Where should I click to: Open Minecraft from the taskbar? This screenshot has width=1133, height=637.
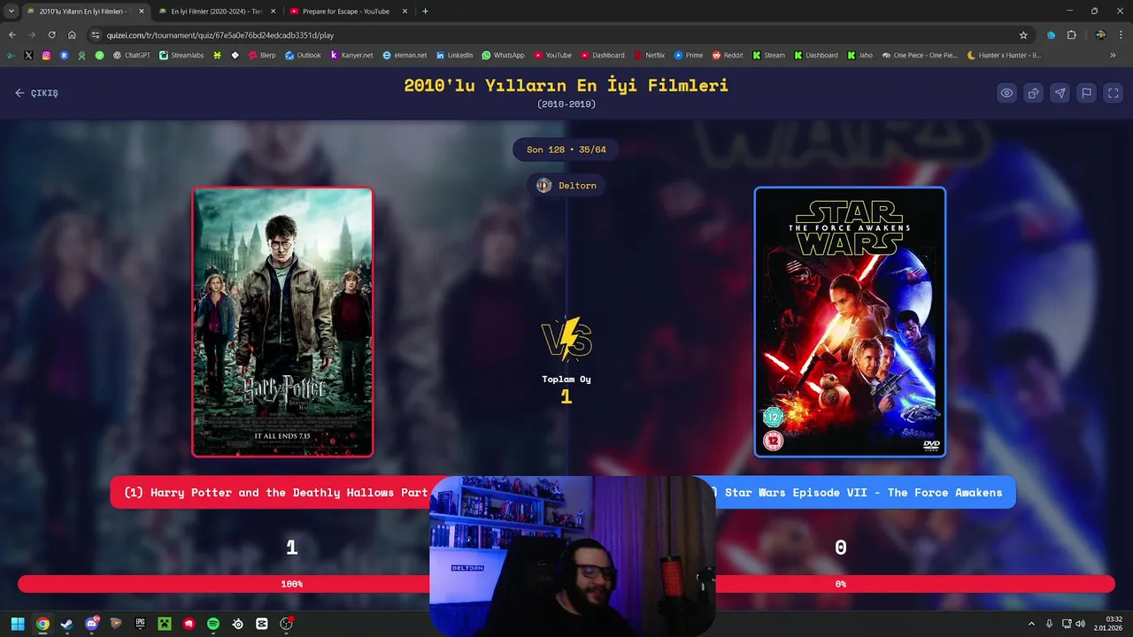click(x=164, y=624)
